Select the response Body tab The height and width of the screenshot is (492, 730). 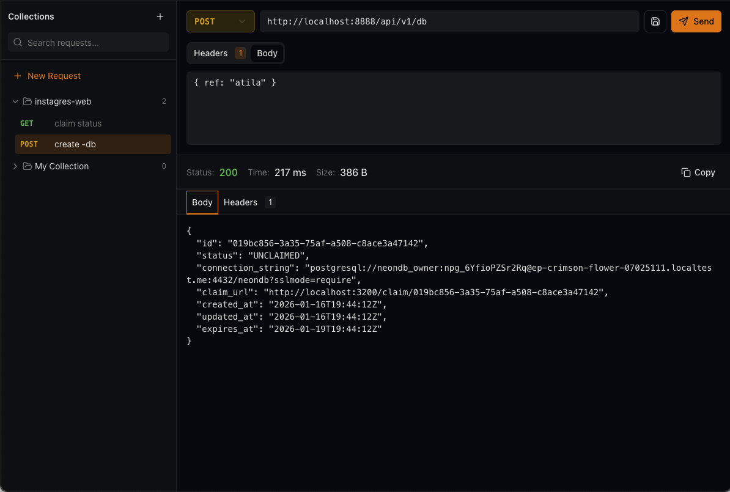point(202,202)
